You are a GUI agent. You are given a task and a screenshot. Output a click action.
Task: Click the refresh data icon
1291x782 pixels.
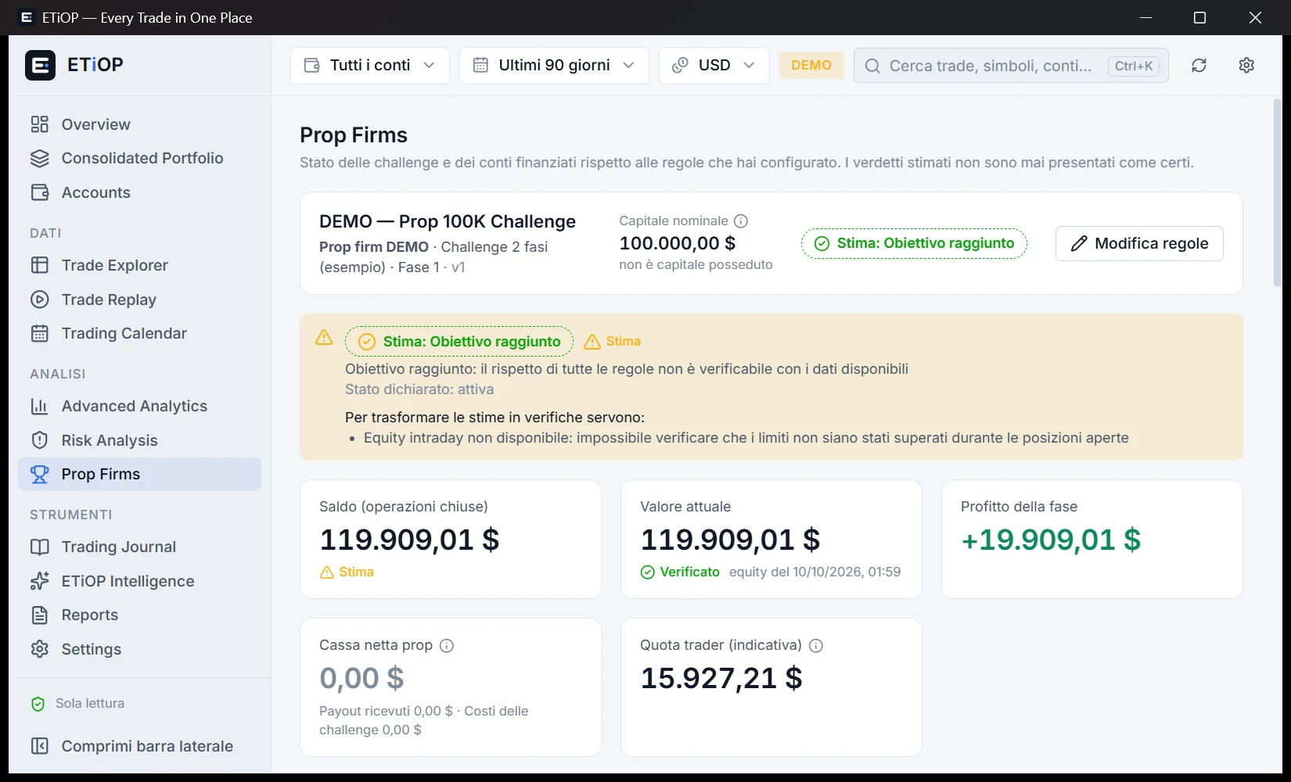[x=1199, y=66]
